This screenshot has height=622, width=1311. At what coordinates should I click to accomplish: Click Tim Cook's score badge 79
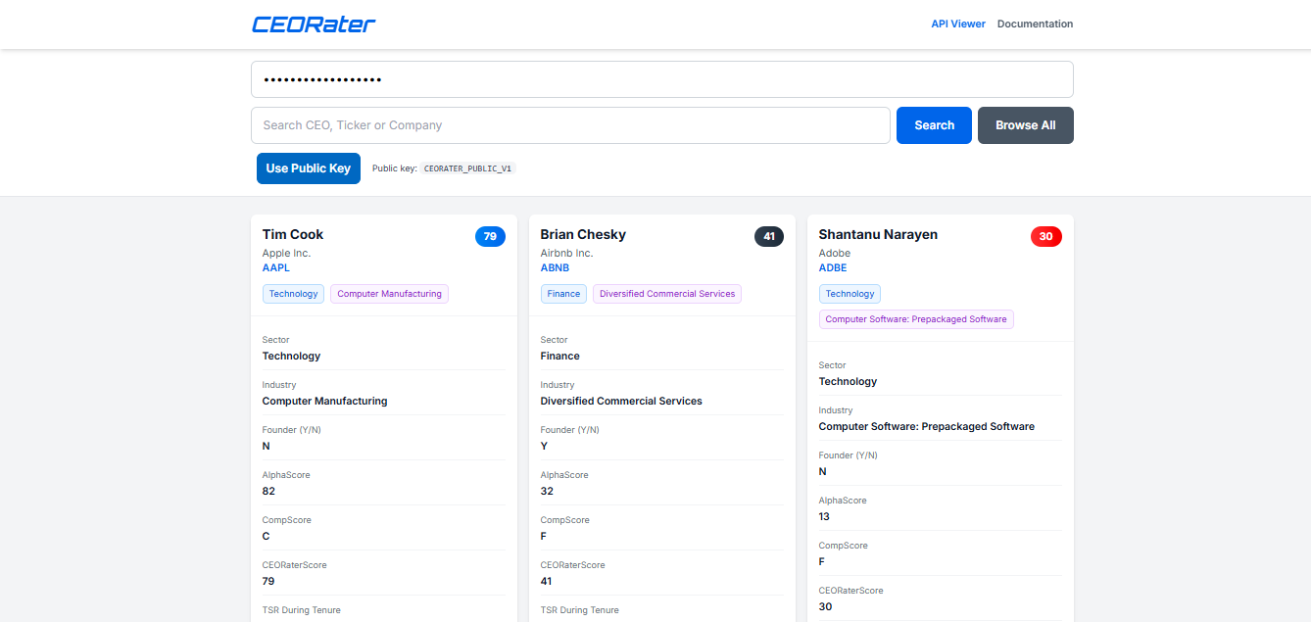[490, 236]
